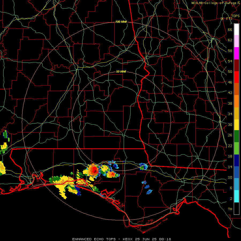
Task: Click the orange storm cell east of the core
Action: 112,174
